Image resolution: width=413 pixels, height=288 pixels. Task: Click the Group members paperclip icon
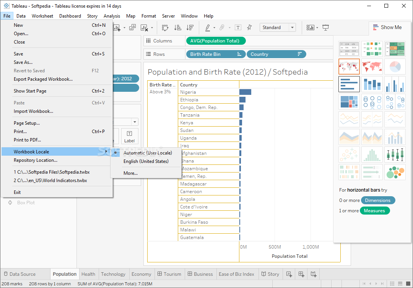(x=222, y=28)
